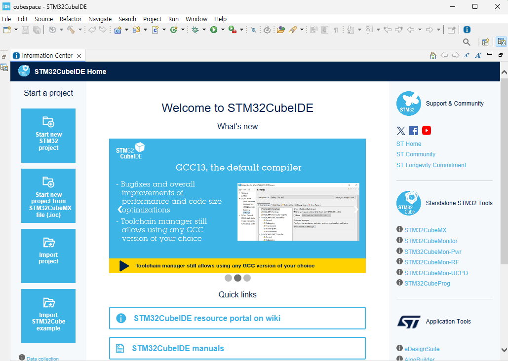Screen dimensions: 508x361
Task: Open the ST Community link
Action: click(x=416, y=154)
